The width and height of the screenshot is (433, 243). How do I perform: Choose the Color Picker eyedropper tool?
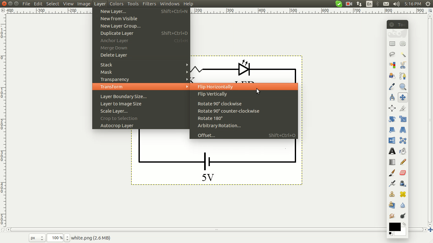(392, 87)
